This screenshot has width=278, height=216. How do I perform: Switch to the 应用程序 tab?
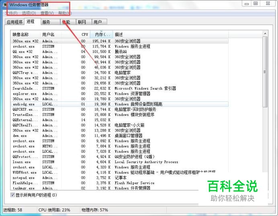pyautogui.click(x=14, y=22)
